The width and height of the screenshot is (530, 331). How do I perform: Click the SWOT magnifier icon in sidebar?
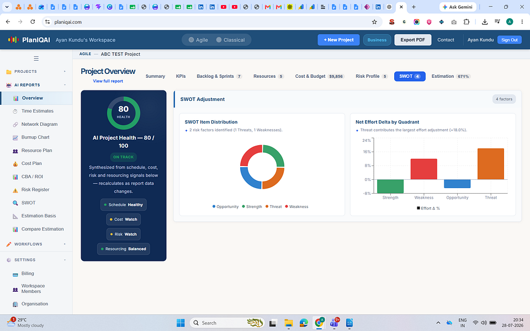click(15, 203)
